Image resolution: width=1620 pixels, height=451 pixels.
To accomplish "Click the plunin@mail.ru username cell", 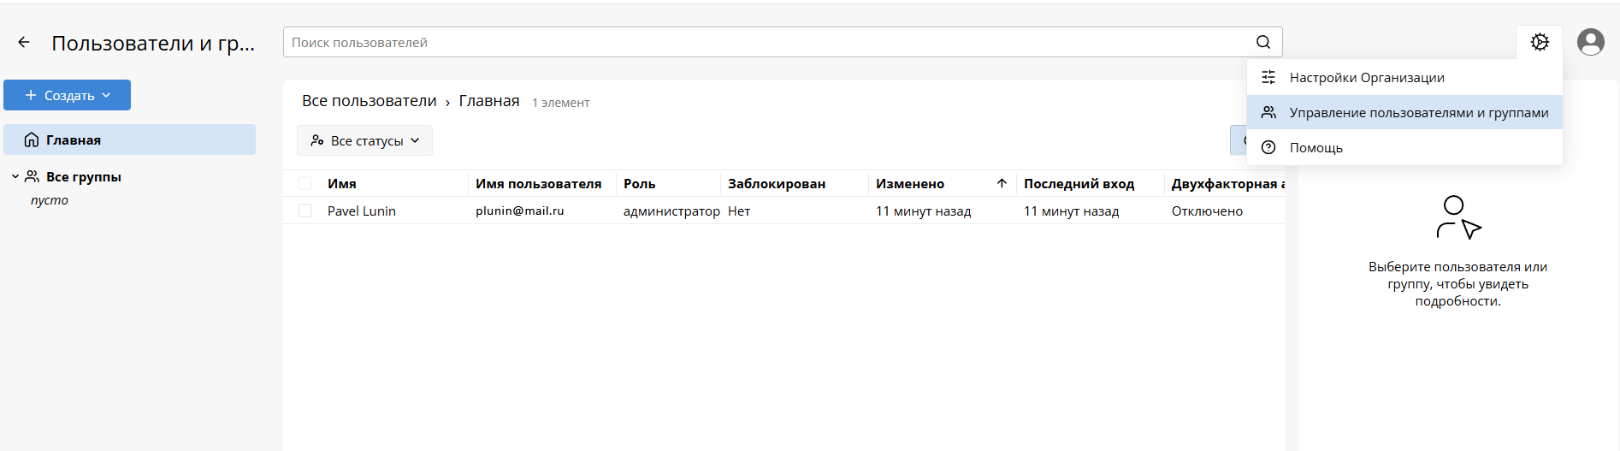I will point(520,211).
